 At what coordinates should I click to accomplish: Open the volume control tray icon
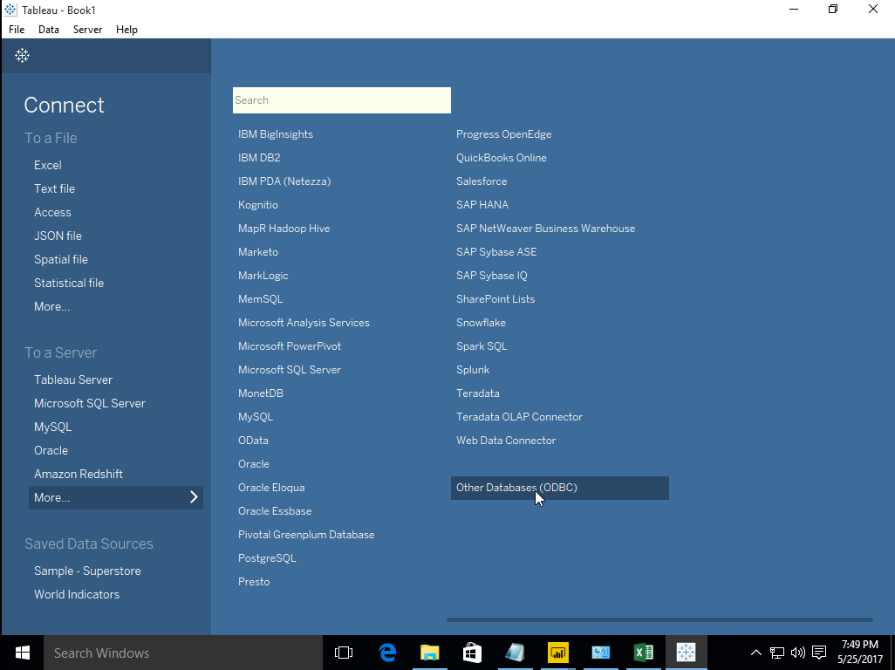click(x=798, y=653)
